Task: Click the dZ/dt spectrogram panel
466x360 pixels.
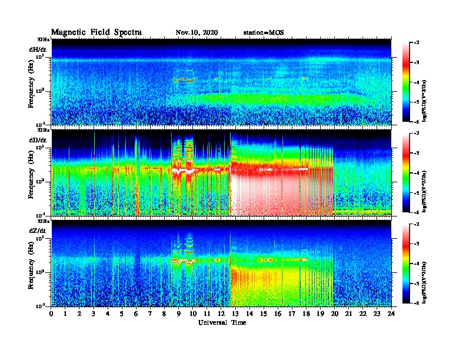Action: 221,264
